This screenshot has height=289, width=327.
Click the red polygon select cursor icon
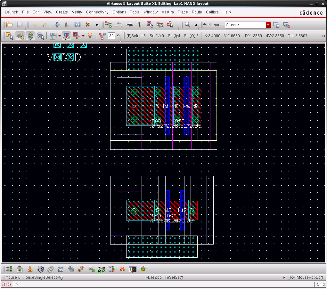tap(170, 25)
